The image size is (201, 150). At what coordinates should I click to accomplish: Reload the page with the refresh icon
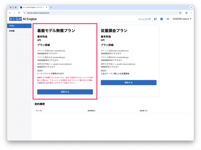(19, 13)
